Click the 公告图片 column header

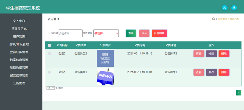[105, 45]
